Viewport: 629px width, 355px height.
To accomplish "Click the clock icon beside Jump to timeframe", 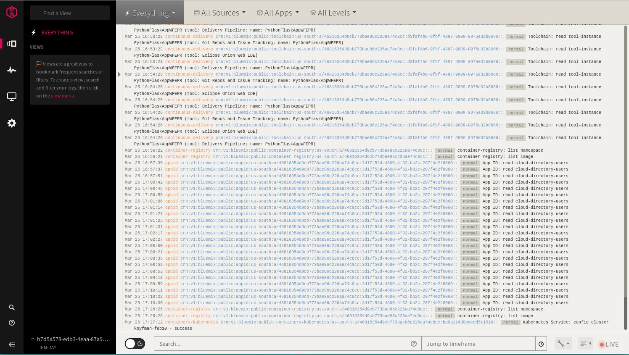I will point(541,344).
